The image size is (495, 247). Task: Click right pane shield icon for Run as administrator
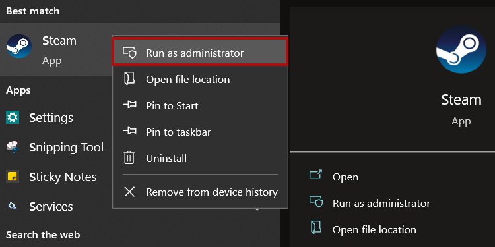point(315,201)
